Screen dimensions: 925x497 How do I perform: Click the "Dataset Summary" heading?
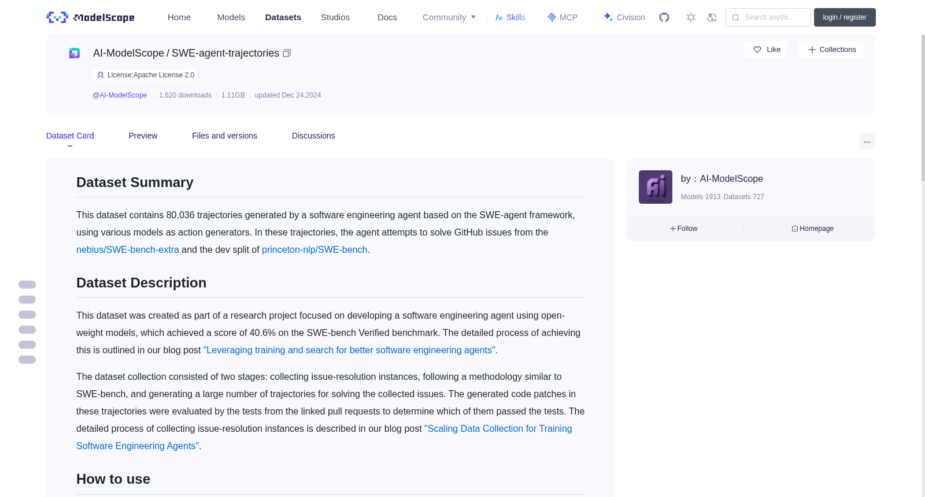[135, 182]
